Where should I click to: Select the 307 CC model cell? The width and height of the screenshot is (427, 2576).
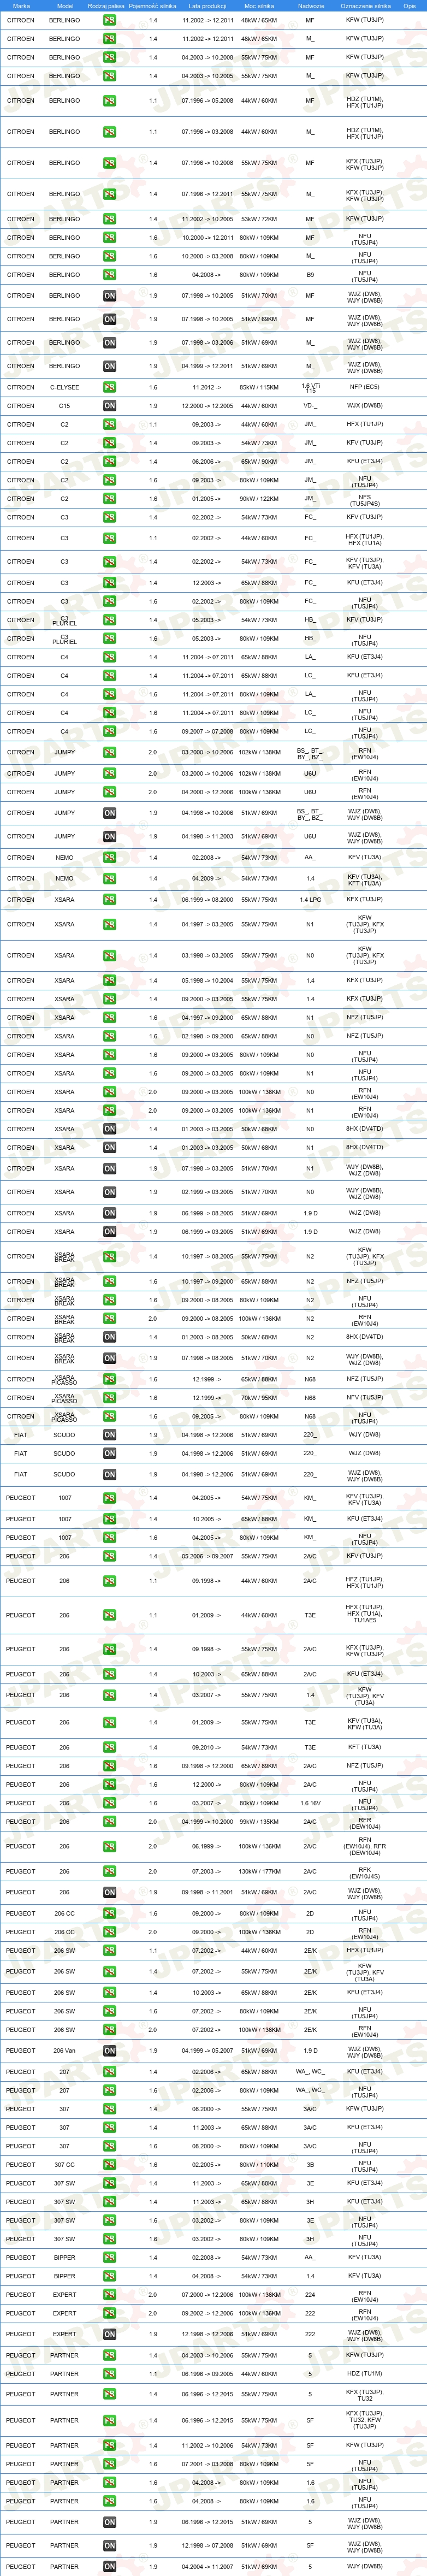coord(64,2165)
